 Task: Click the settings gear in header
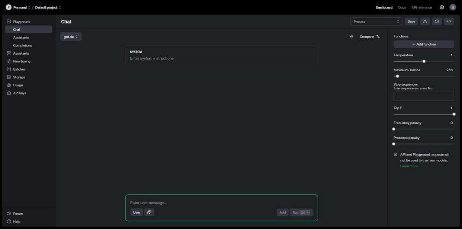[x=441, y=7]
